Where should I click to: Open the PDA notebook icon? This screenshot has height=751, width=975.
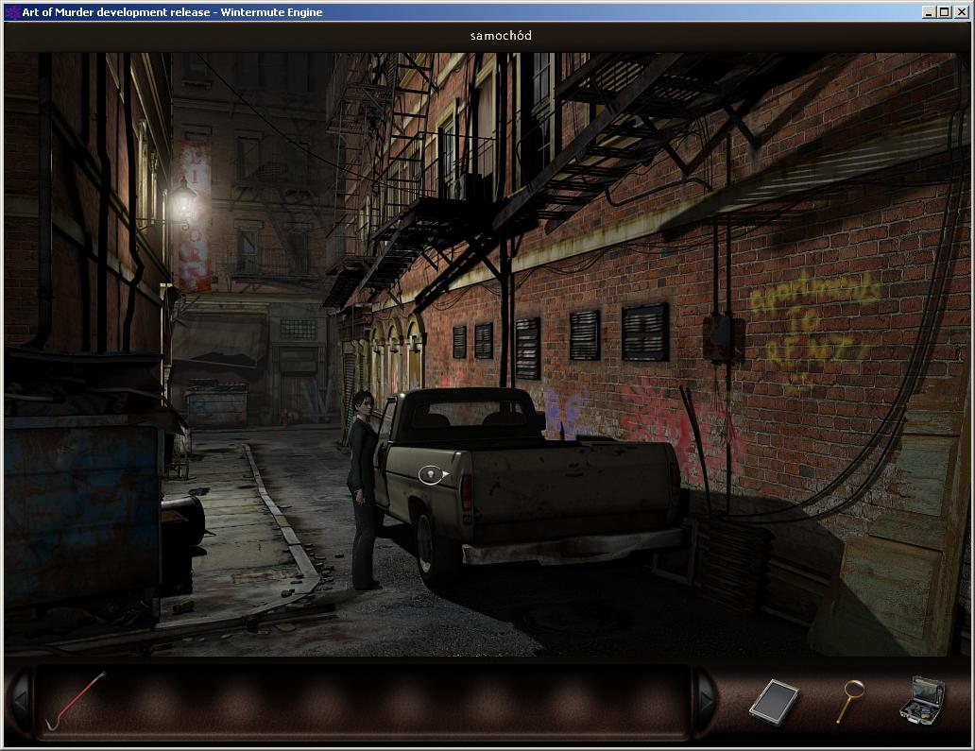click(774, 703)
